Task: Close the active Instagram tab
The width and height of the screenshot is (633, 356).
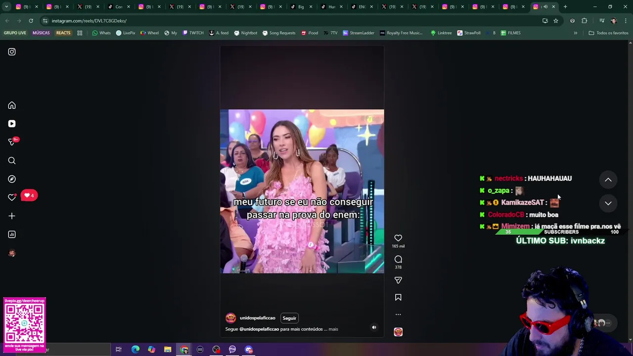Action: [553, 6]
